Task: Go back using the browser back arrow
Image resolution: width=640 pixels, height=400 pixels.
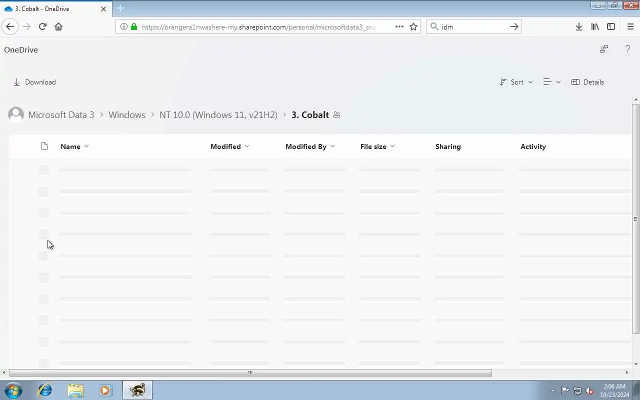Action: click(x=10, y=26)
